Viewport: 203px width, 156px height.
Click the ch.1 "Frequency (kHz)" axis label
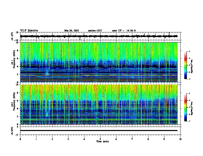point(14,59)
